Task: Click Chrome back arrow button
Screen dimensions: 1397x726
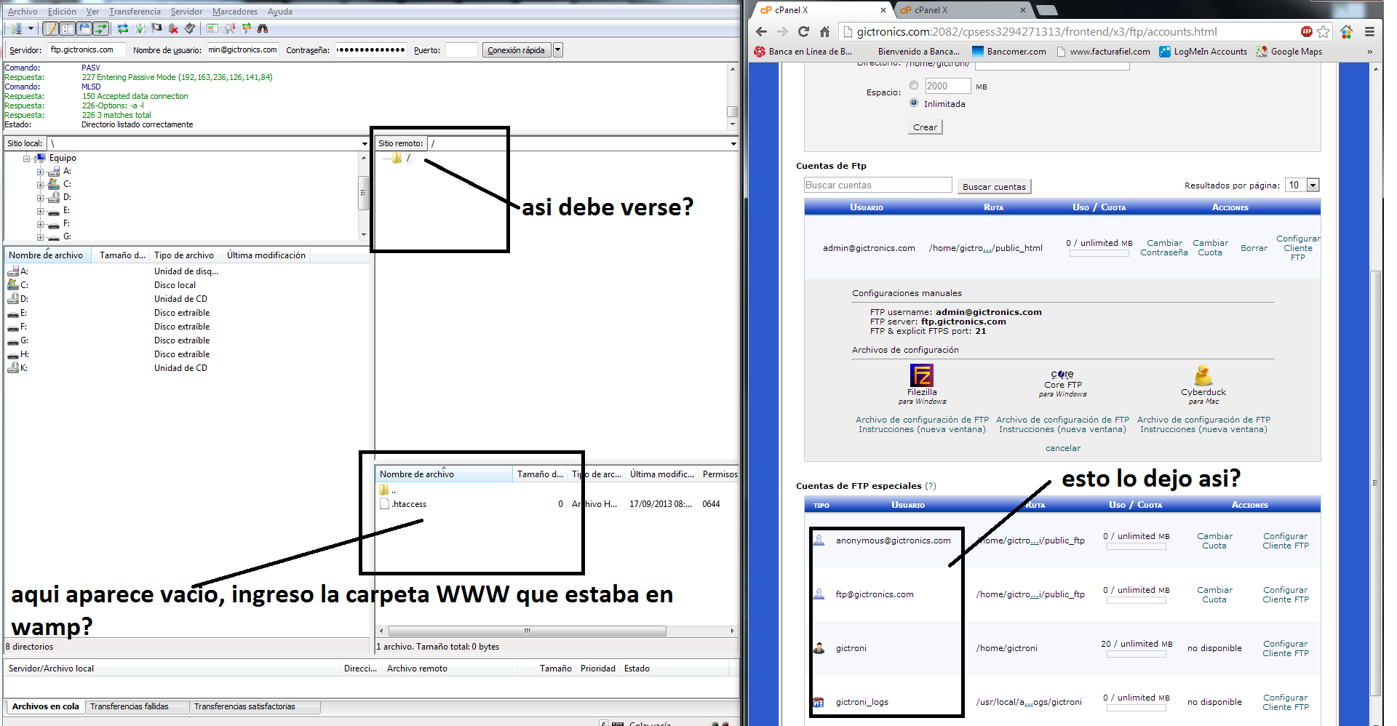Action: [x=761, y=31]
